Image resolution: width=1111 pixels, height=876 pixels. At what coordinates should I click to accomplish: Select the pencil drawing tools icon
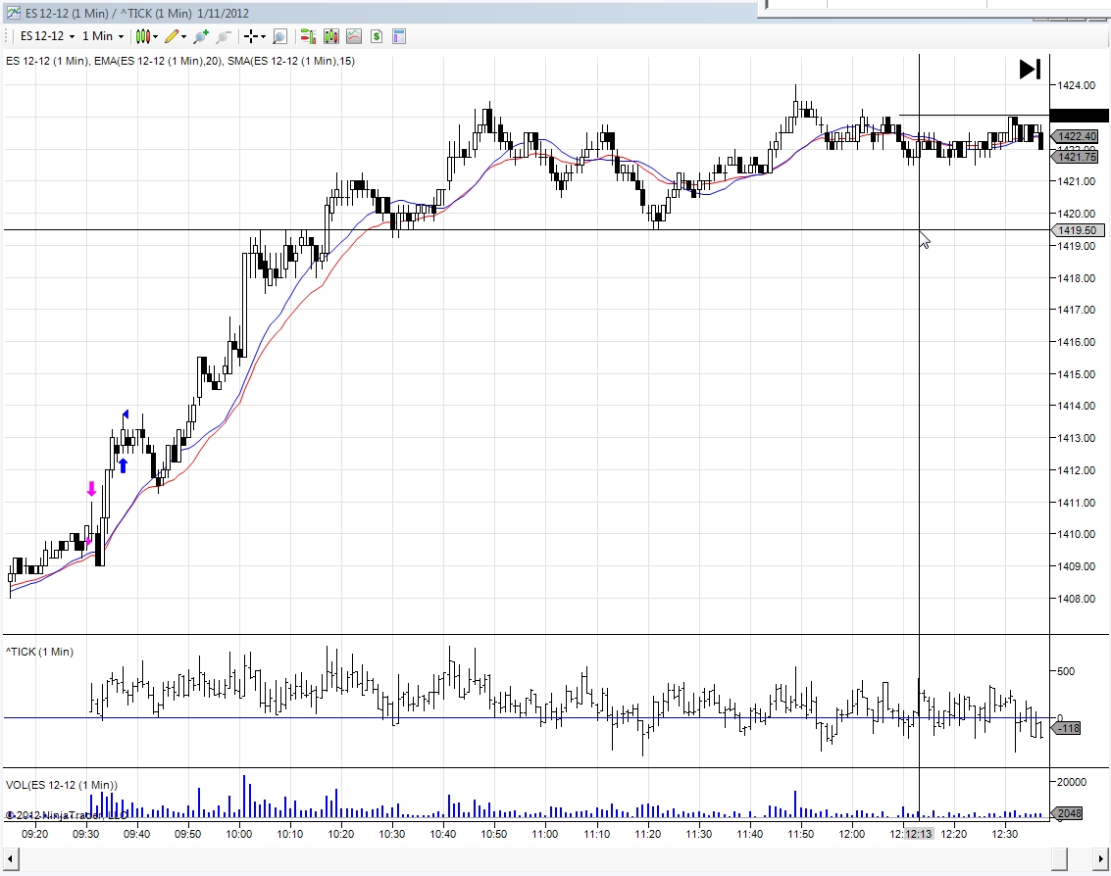(x=172, y=36)
